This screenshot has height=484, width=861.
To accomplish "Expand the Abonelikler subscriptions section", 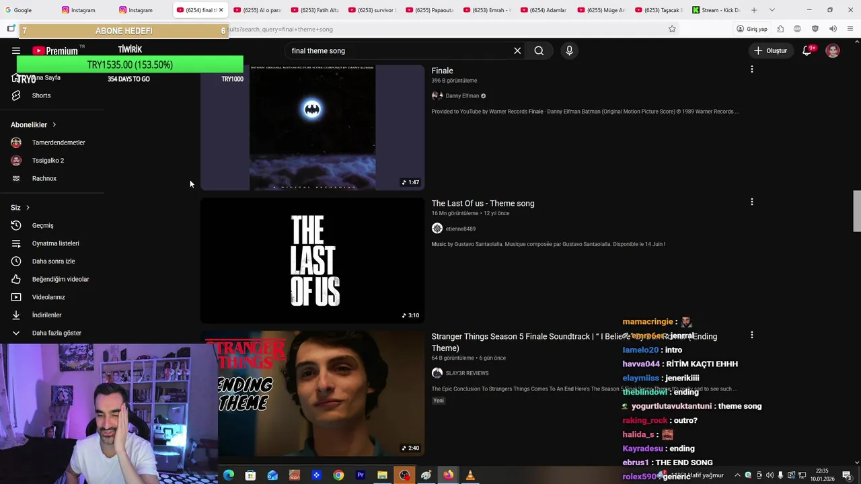I will pos(34,124).
